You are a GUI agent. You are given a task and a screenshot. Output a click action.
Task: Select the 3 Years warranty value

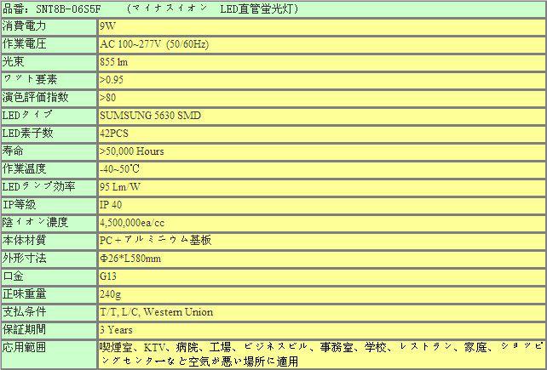click(116, 330)
